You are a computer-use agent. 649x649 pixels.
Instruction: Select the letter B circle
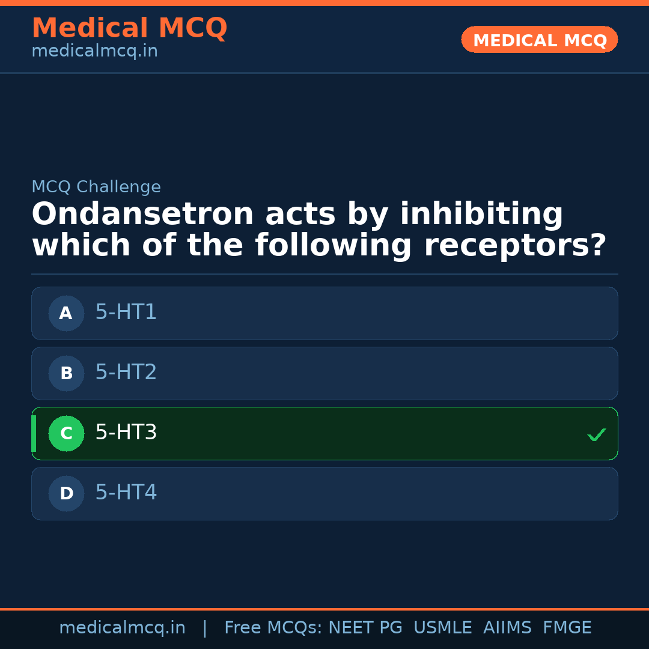66,373
